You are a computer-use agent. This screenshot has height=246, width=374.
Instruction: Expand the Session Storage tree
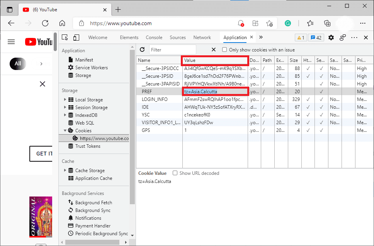click(x=65, y=107)
